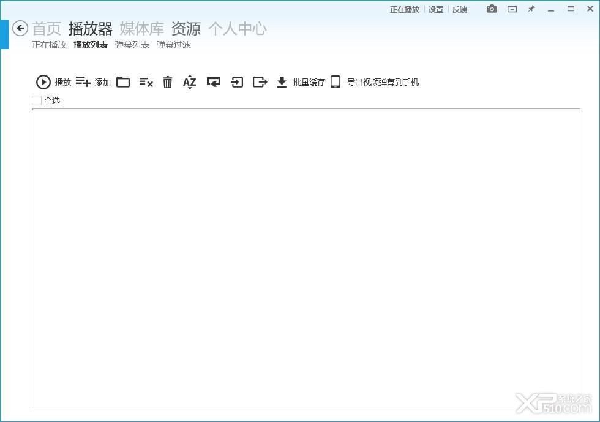Click 导出视频弹幕到手机 label
Image resolution: width=600 pixels, height=422 pixels.
(x=383, y=82)
